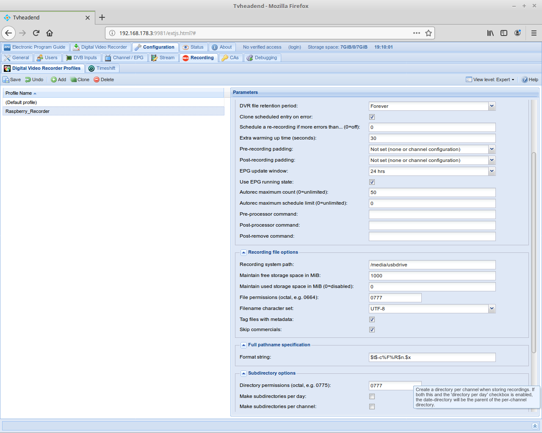542x433 pixels.
Task: Enable Make subdirectories per day
Action: (372, 396)
